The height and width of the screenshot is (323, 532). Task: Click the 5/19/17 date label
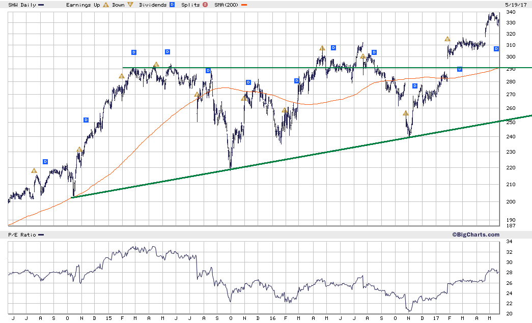[516, 5]
